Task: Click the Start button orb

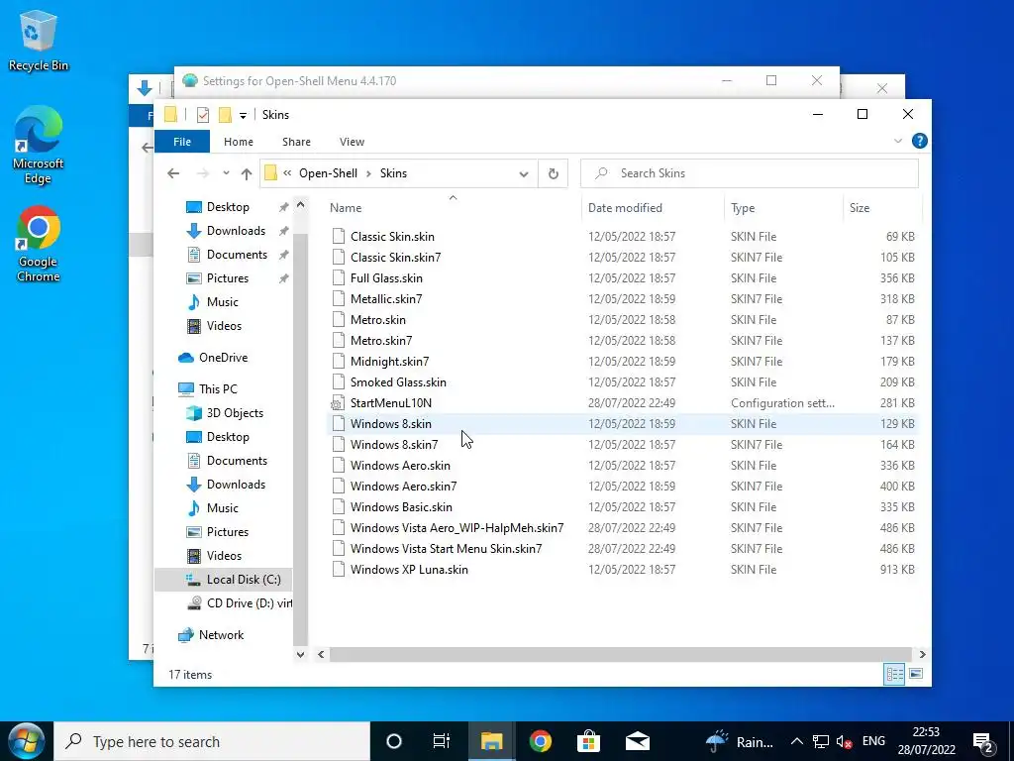Action: click(25, 741)
